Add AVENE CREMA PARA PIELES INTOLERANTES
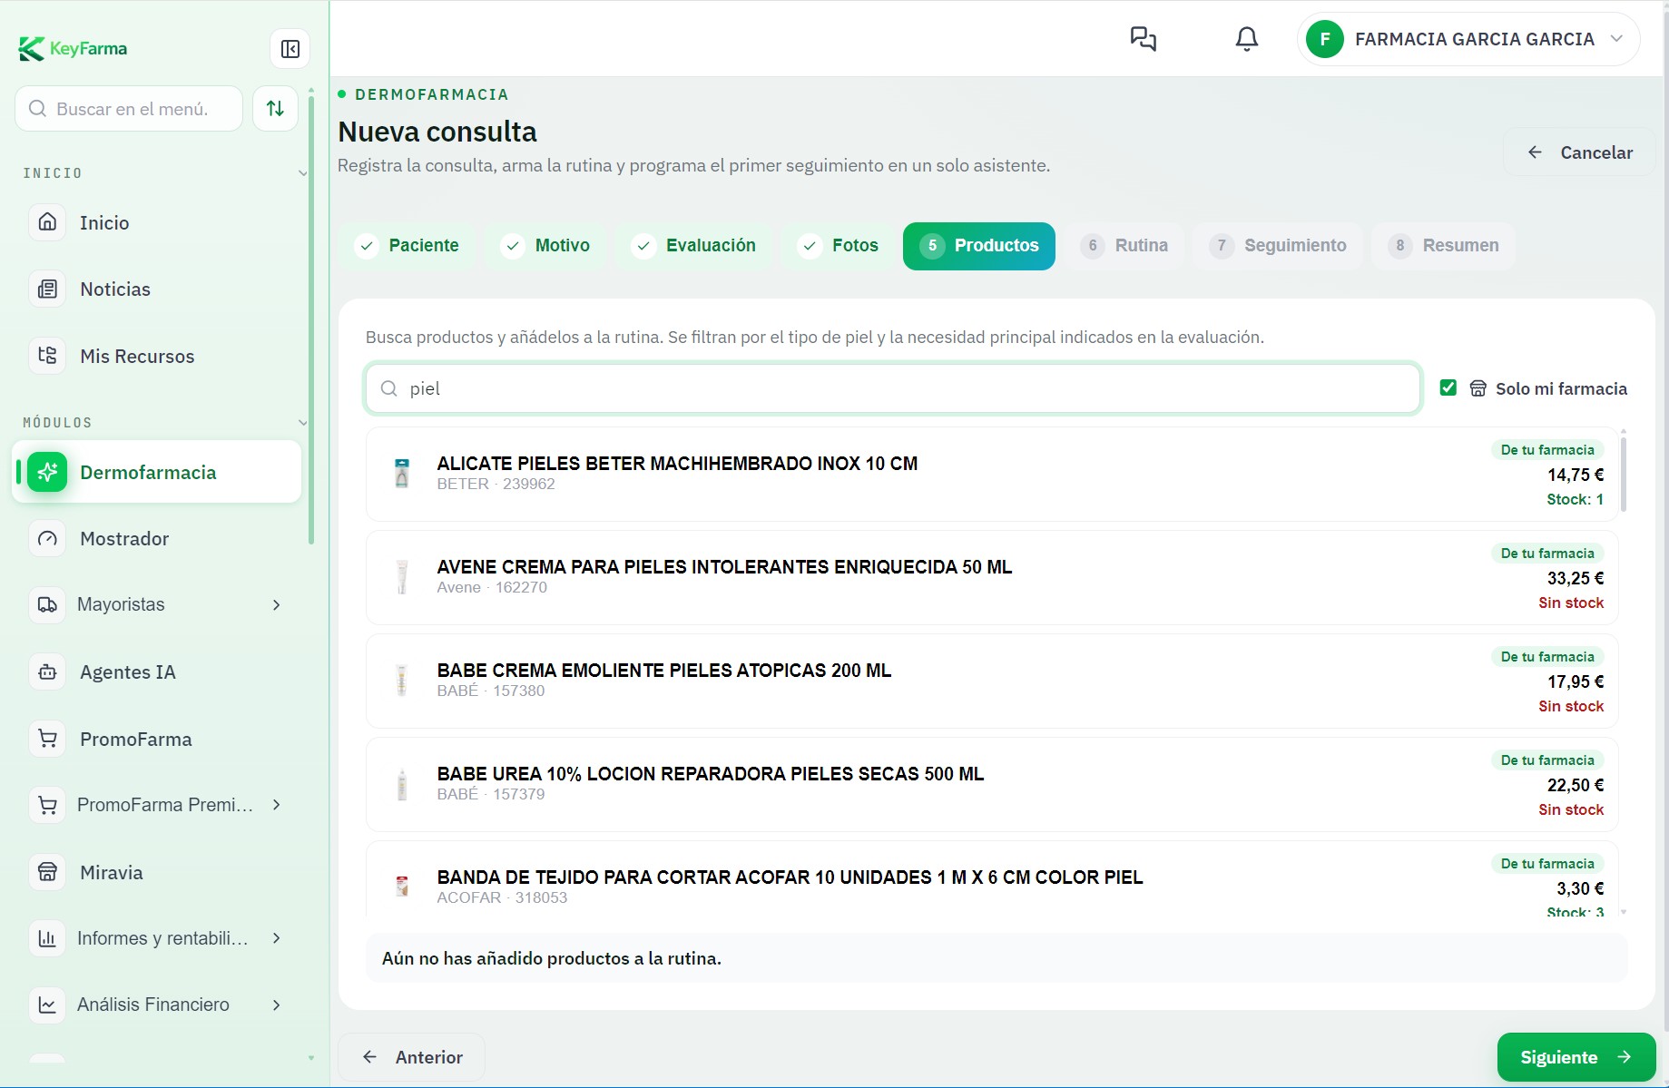The width and height of the screenshot is (1669, 1088). point(992,577)
